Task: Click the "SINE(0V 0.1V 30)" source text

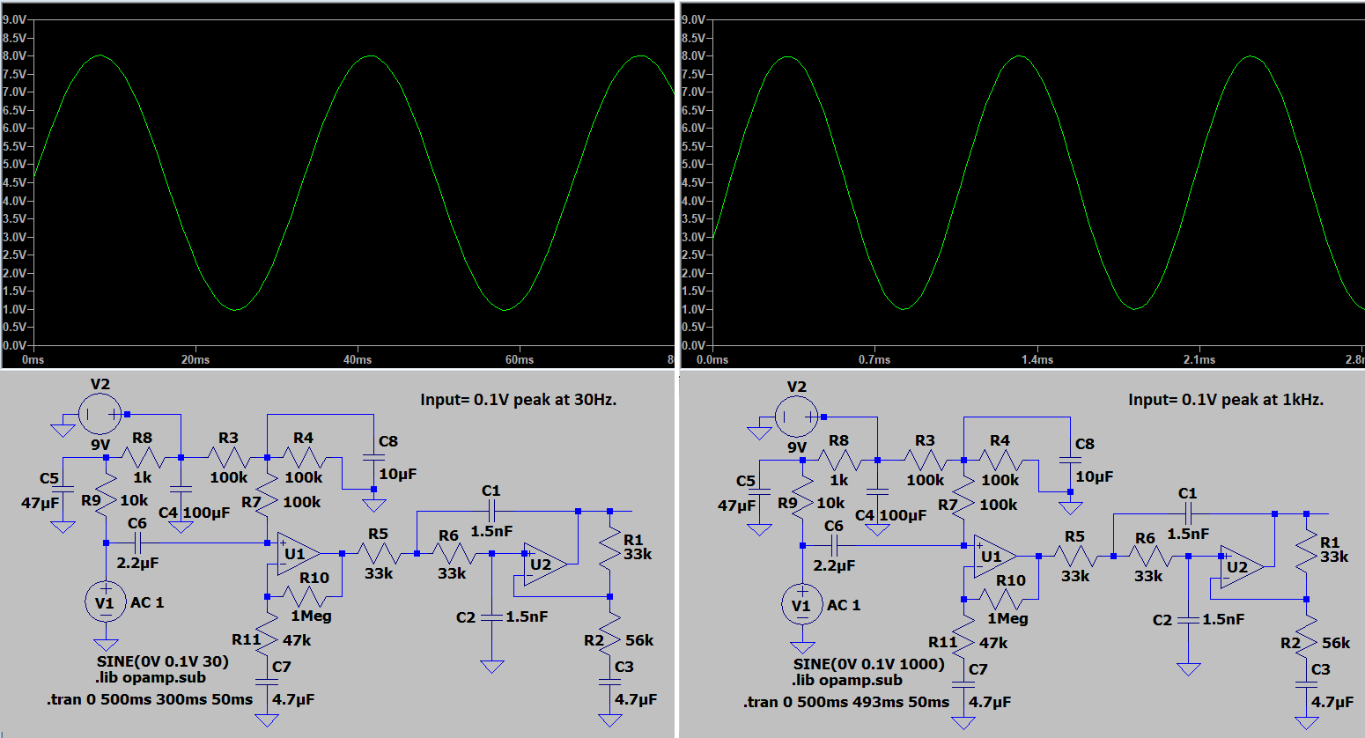Action: [x=163, y=661]
